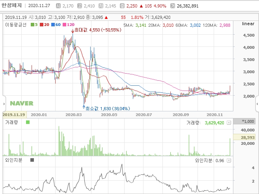Screen dimensions: 259x194
Task: Click the 2020.03 date label
Action: point(73,115)
